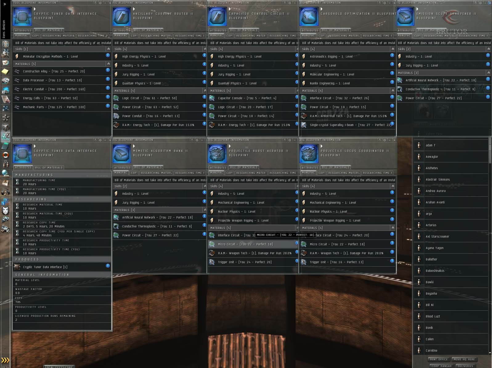The width and height of the screenshot is (492, 368).
Task: Click the Ancillary Current Router II blueprint icon
Action: tap(122, 16)
